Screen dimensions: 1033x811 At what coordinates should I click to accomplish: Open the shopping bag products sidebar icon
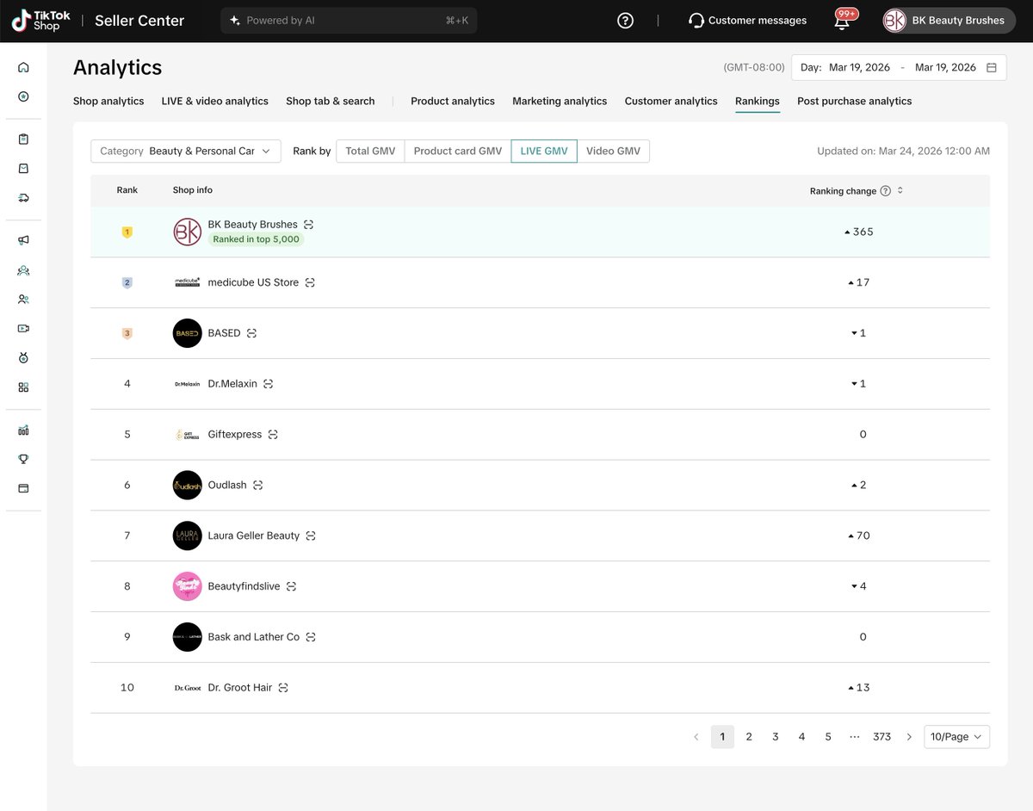tap(23, 169)
